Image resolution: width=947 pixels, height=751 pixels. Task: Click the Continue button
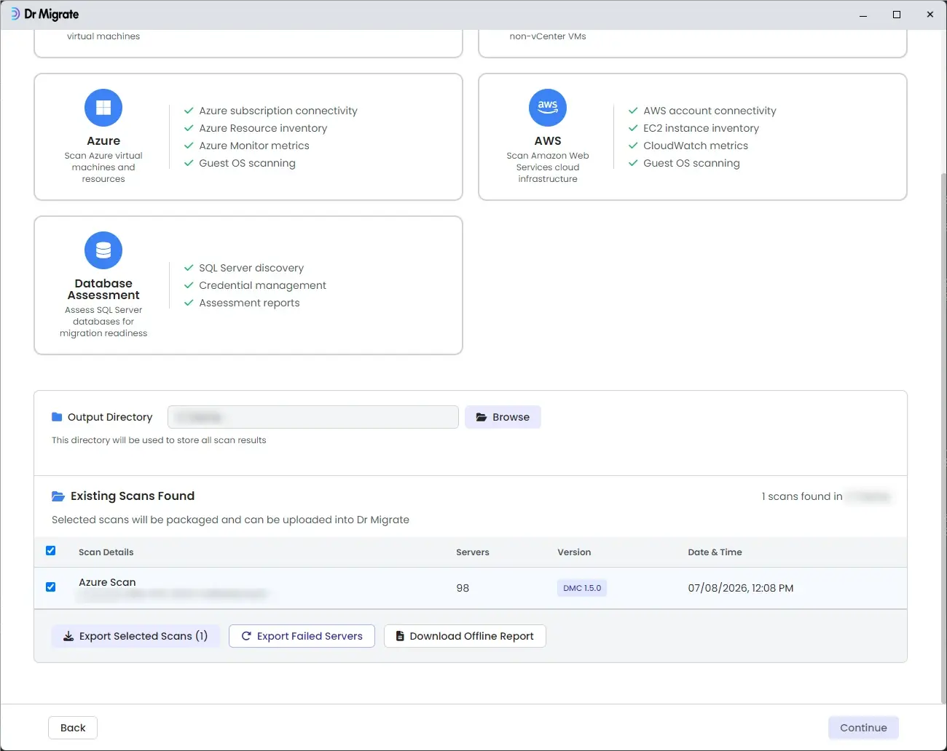863,728
